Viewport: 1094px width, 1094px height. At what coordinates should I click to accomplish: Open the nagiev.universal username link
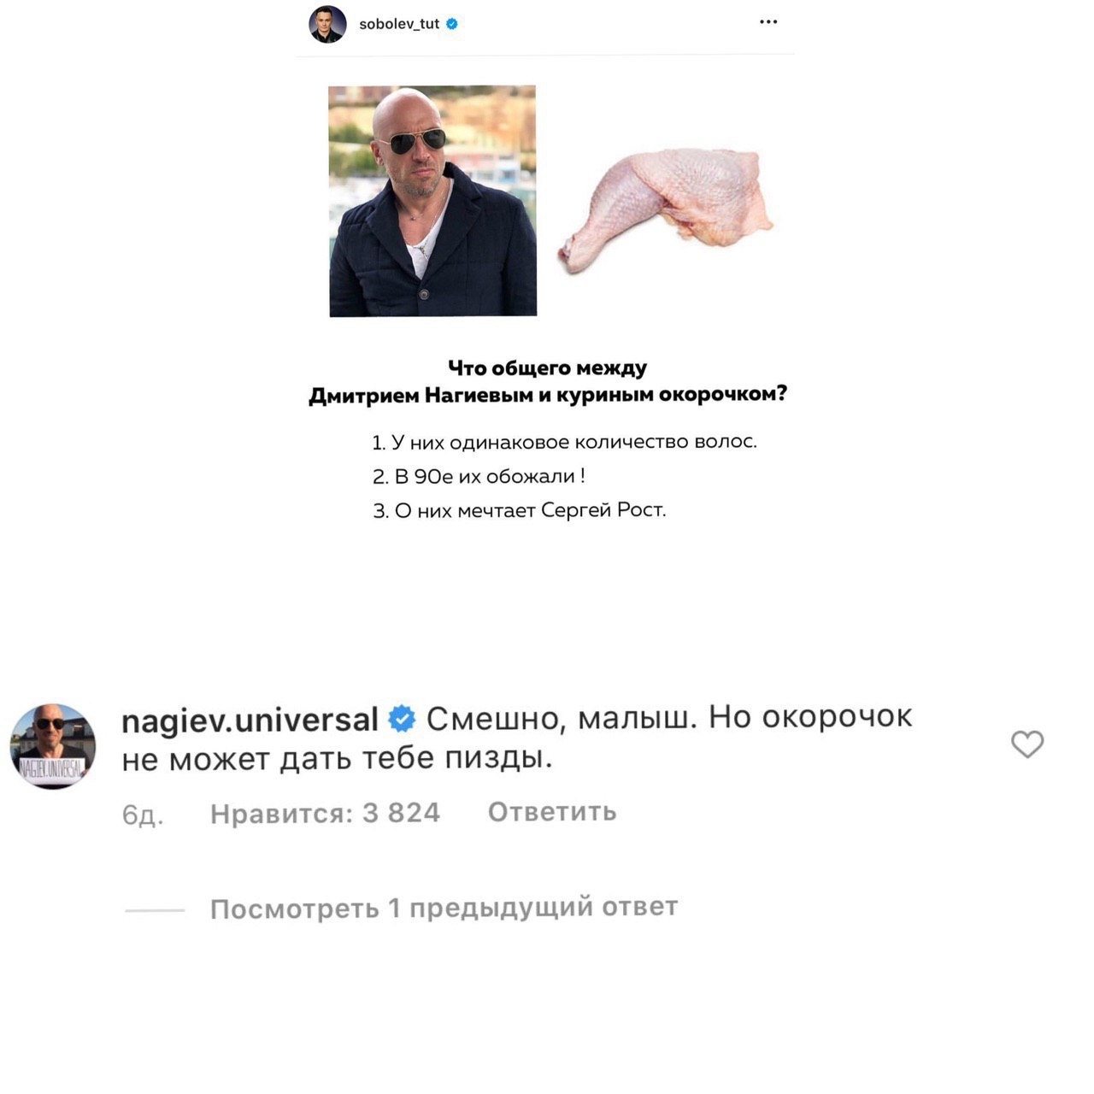(x=250, y=720)
